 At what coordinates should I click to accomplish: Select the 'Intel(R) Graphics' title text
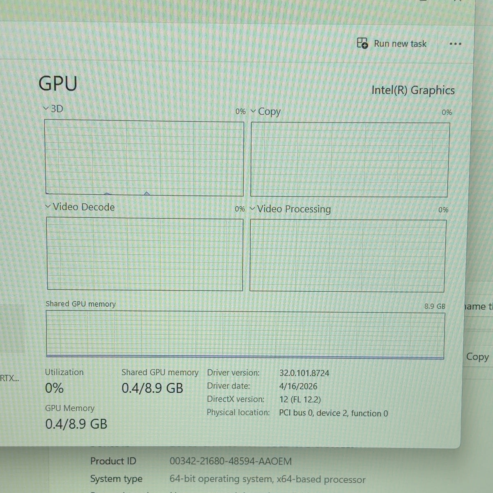pos(413,90)
